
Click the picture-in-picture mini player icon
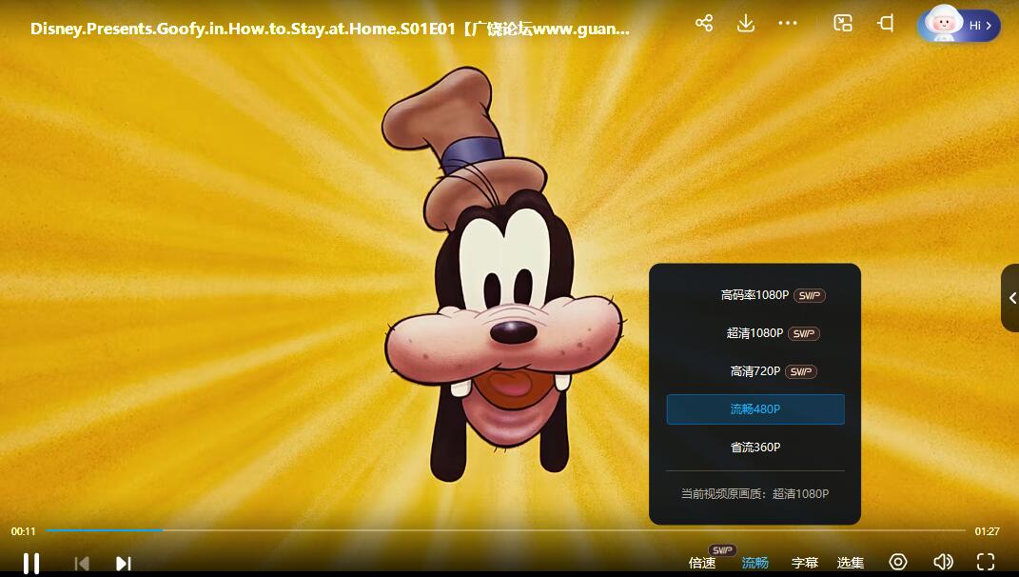(x=843, y=24)
